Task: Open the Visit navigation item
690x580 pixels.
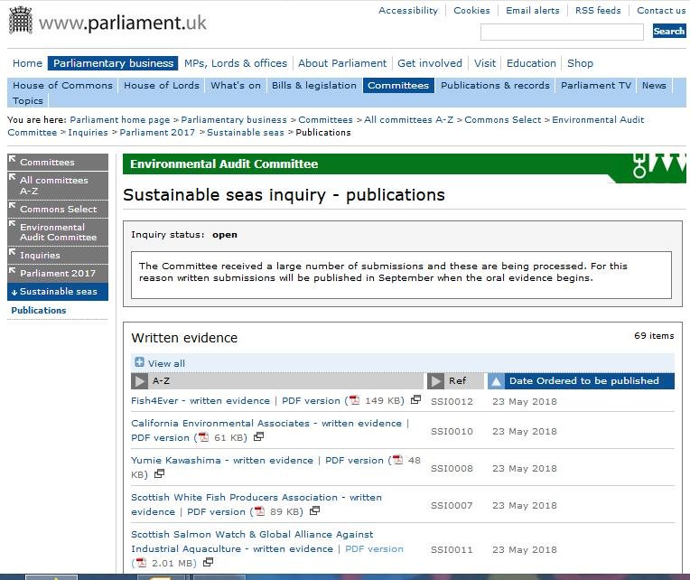Action: [x=485, y=63]
